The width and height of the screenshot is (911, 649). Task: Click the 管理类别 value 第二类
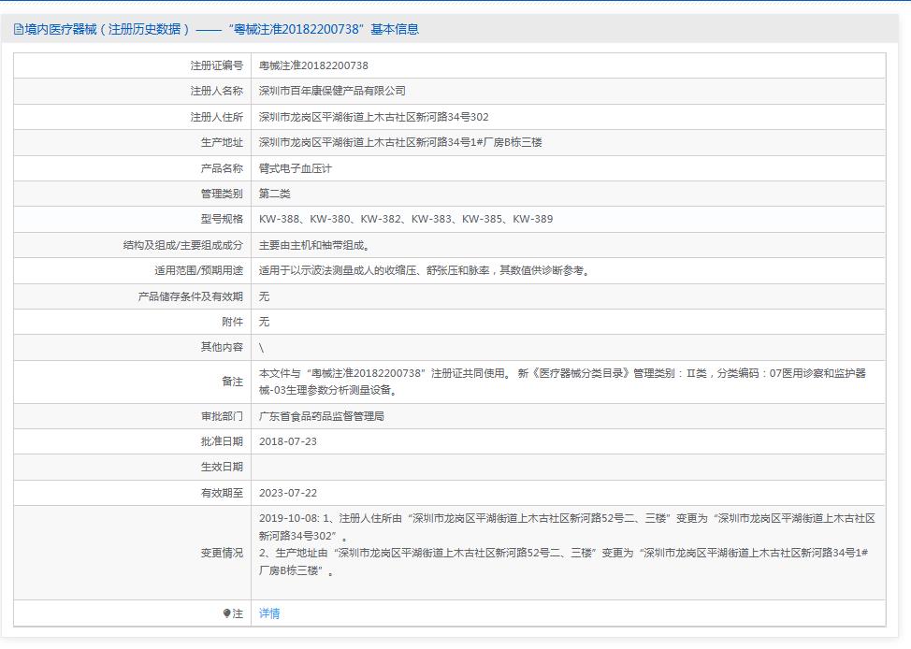tap(277, 194)
